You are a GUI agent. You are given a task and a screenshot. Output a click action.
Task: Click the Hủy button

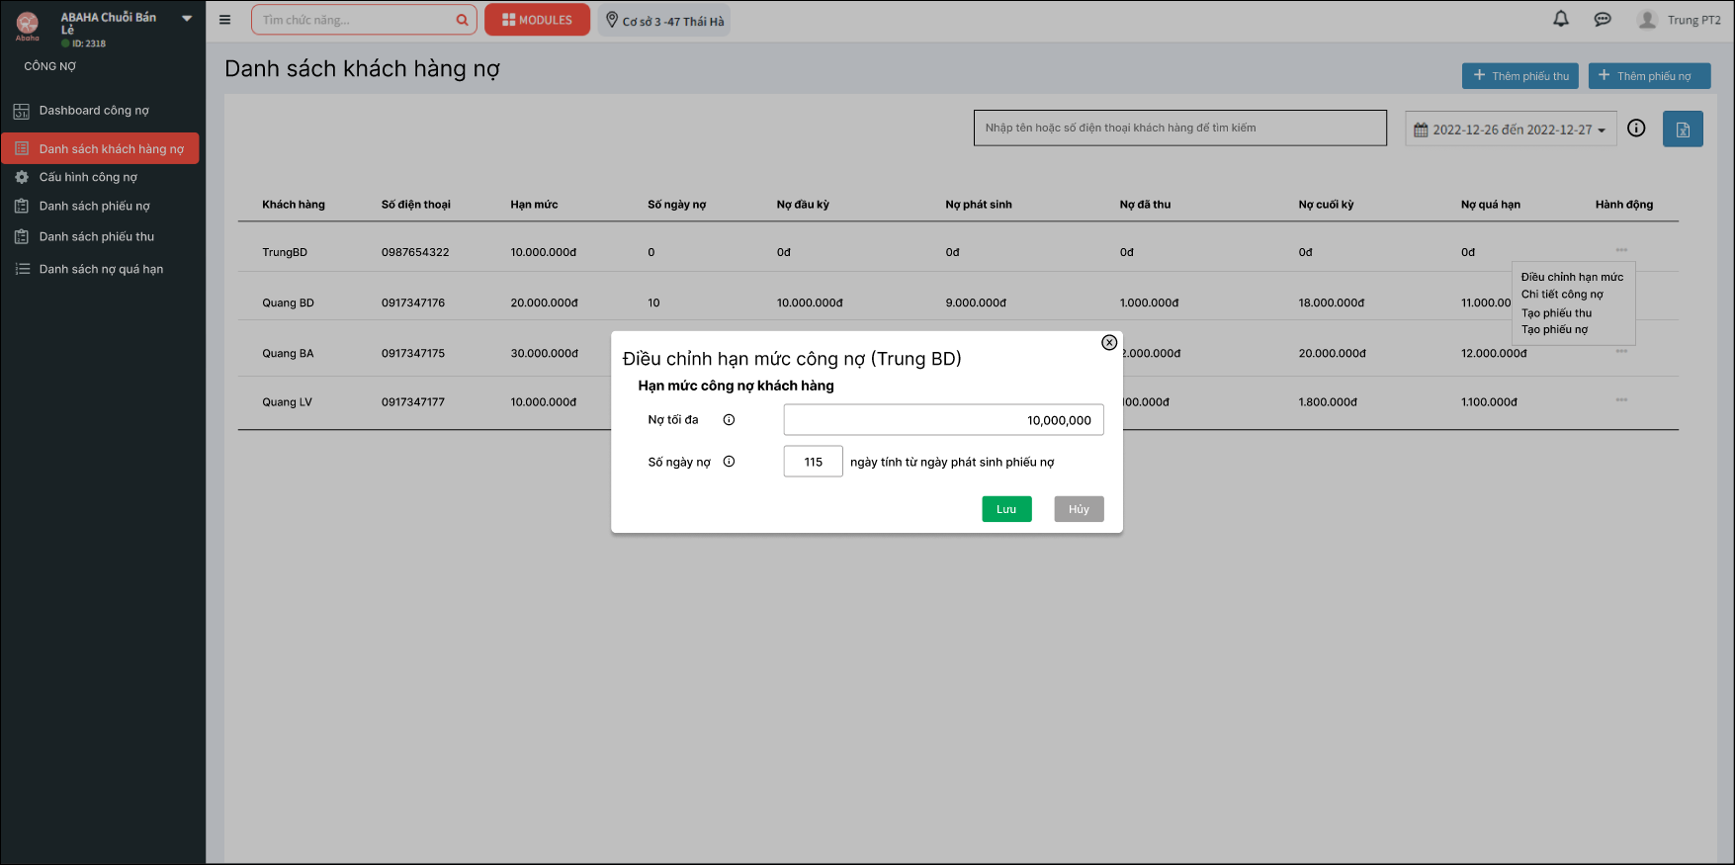pos(1079,509)
